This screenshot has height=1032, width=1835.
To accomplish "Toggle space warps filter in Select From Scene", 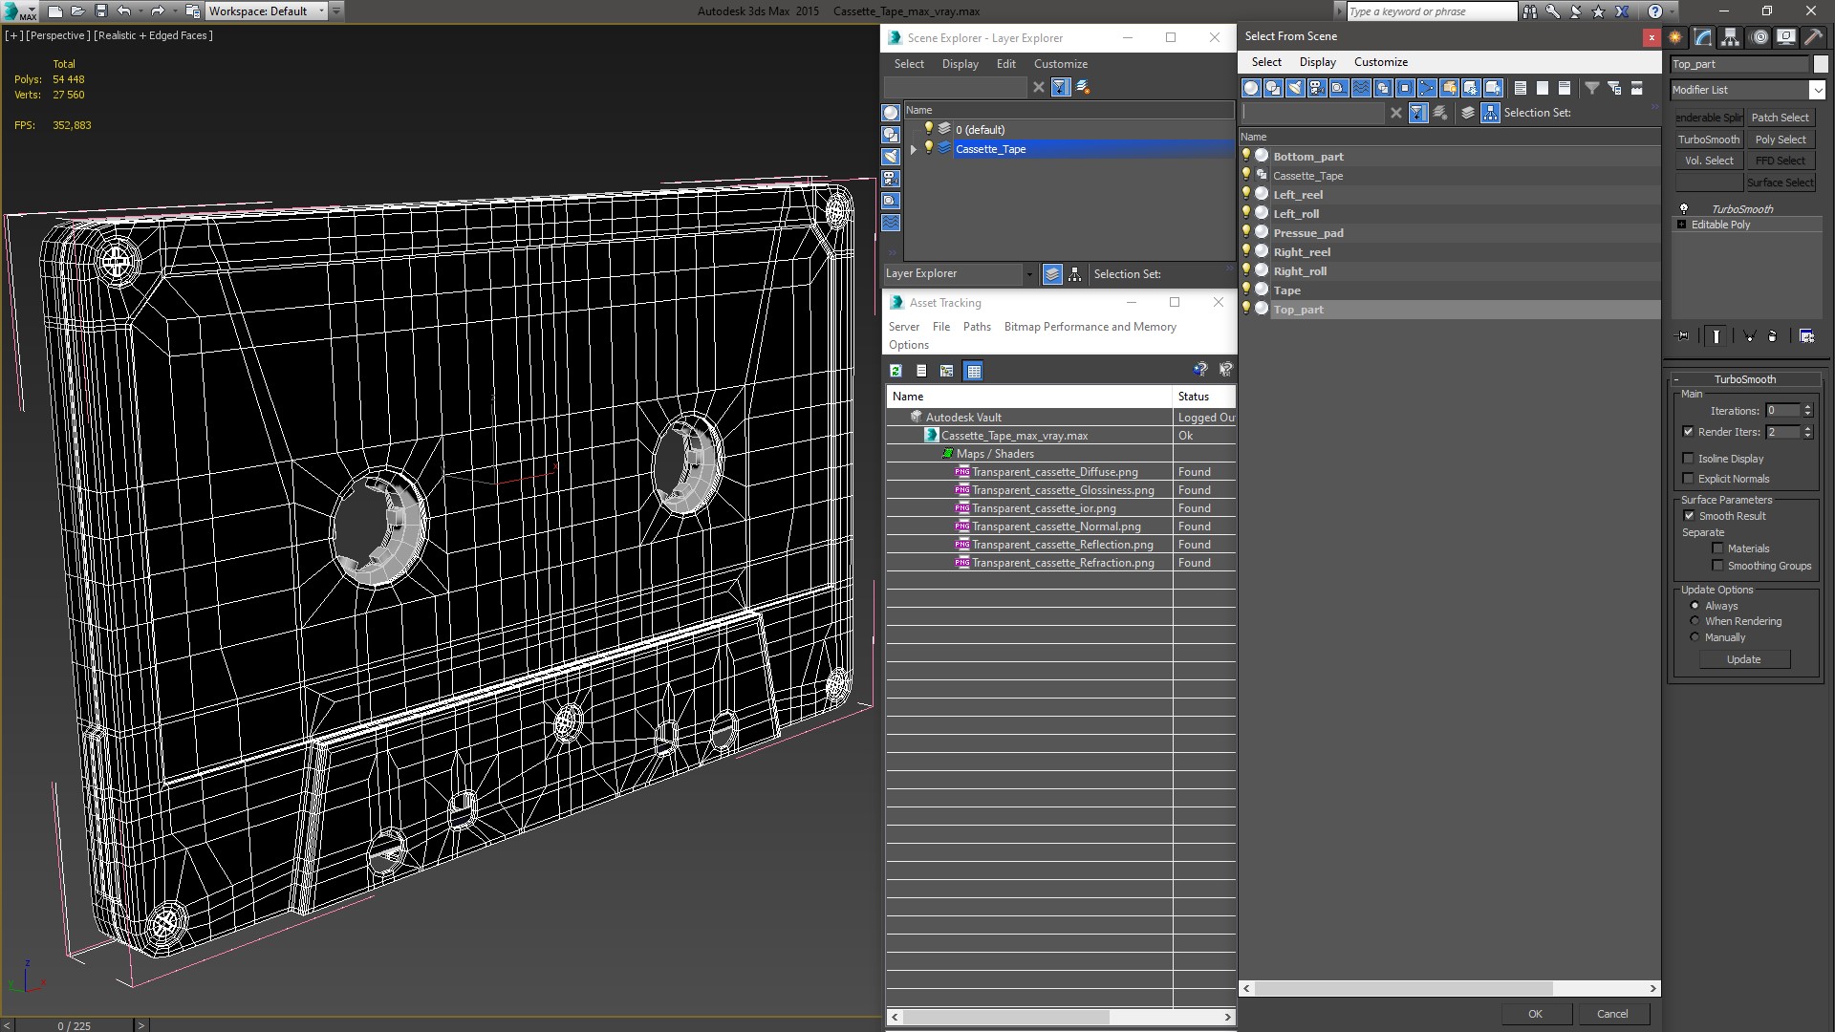I will point(1361,88).
